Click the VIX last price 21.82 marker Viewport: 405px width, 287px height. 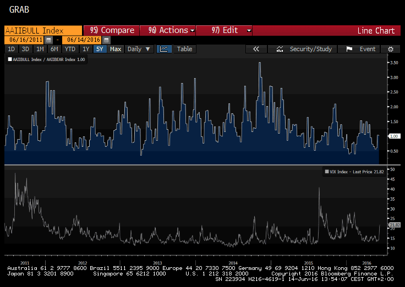[394, 225]
